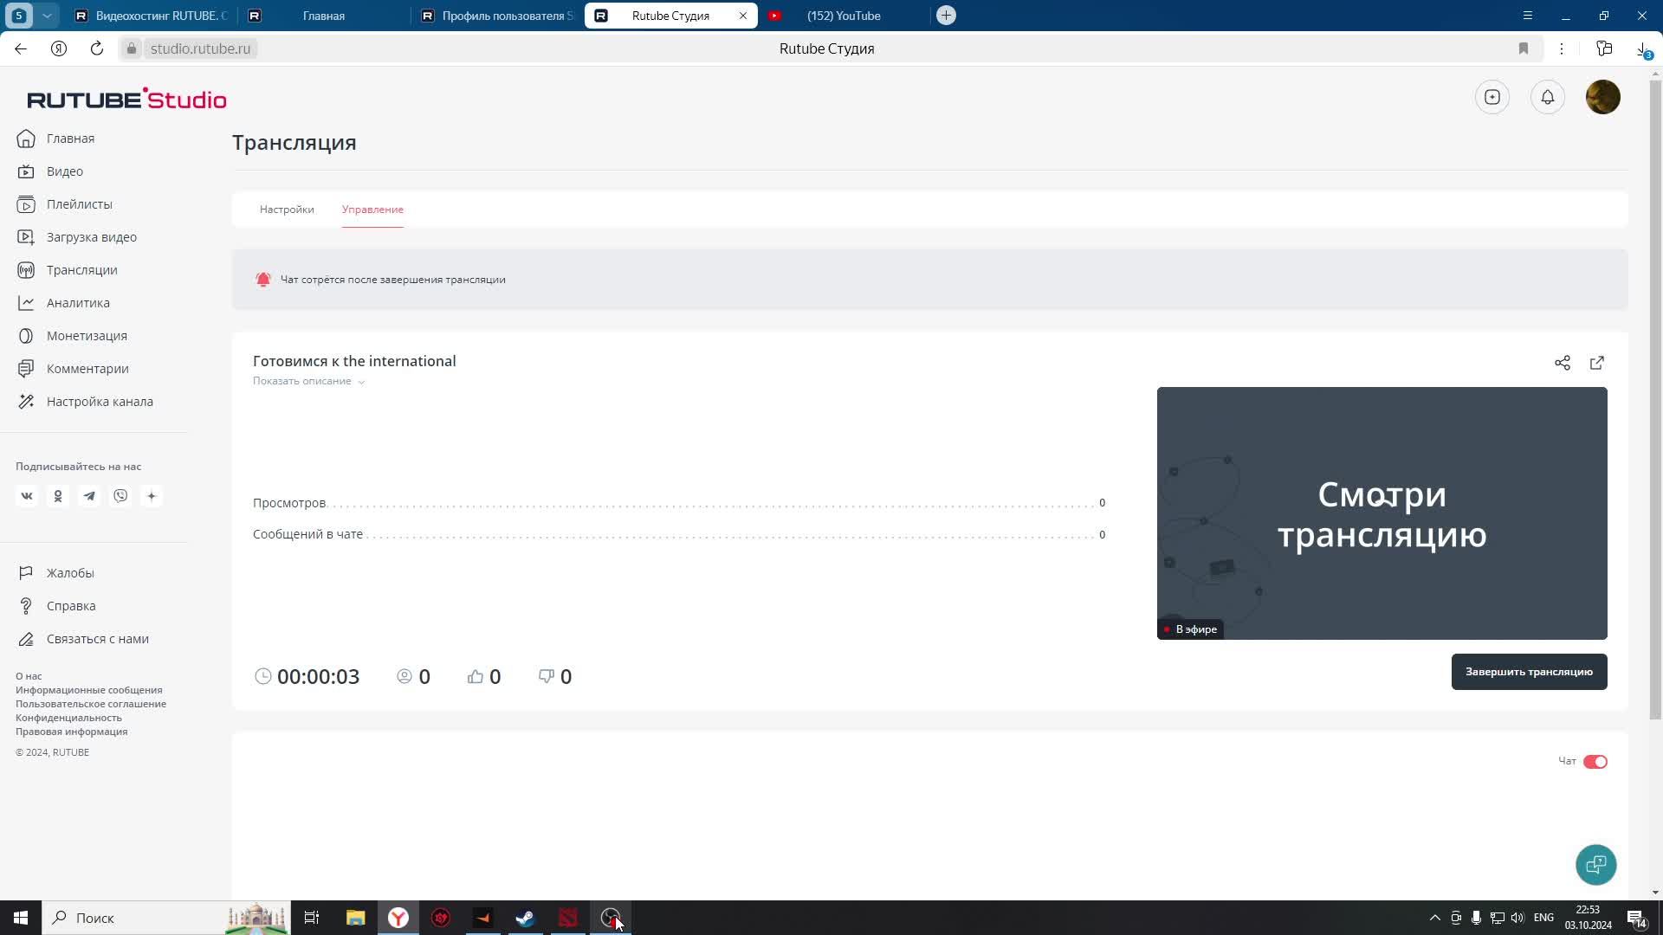Reload the page
The image size is (1663, 935).
click(97, 48)
